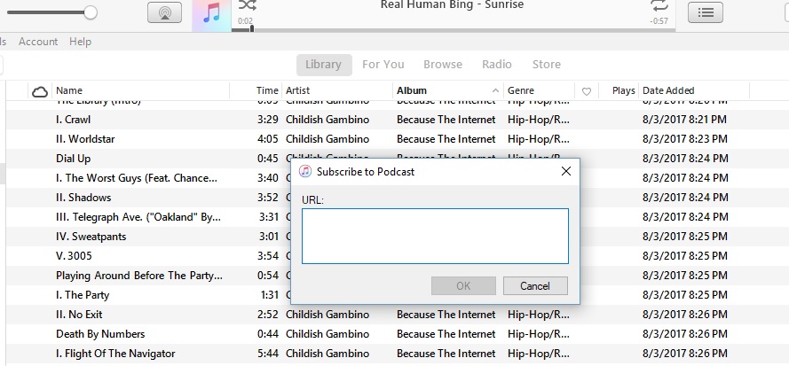Switch to the Library tab
The width and height of the screenshot is (789, 366).
click(x=324, y=65)
